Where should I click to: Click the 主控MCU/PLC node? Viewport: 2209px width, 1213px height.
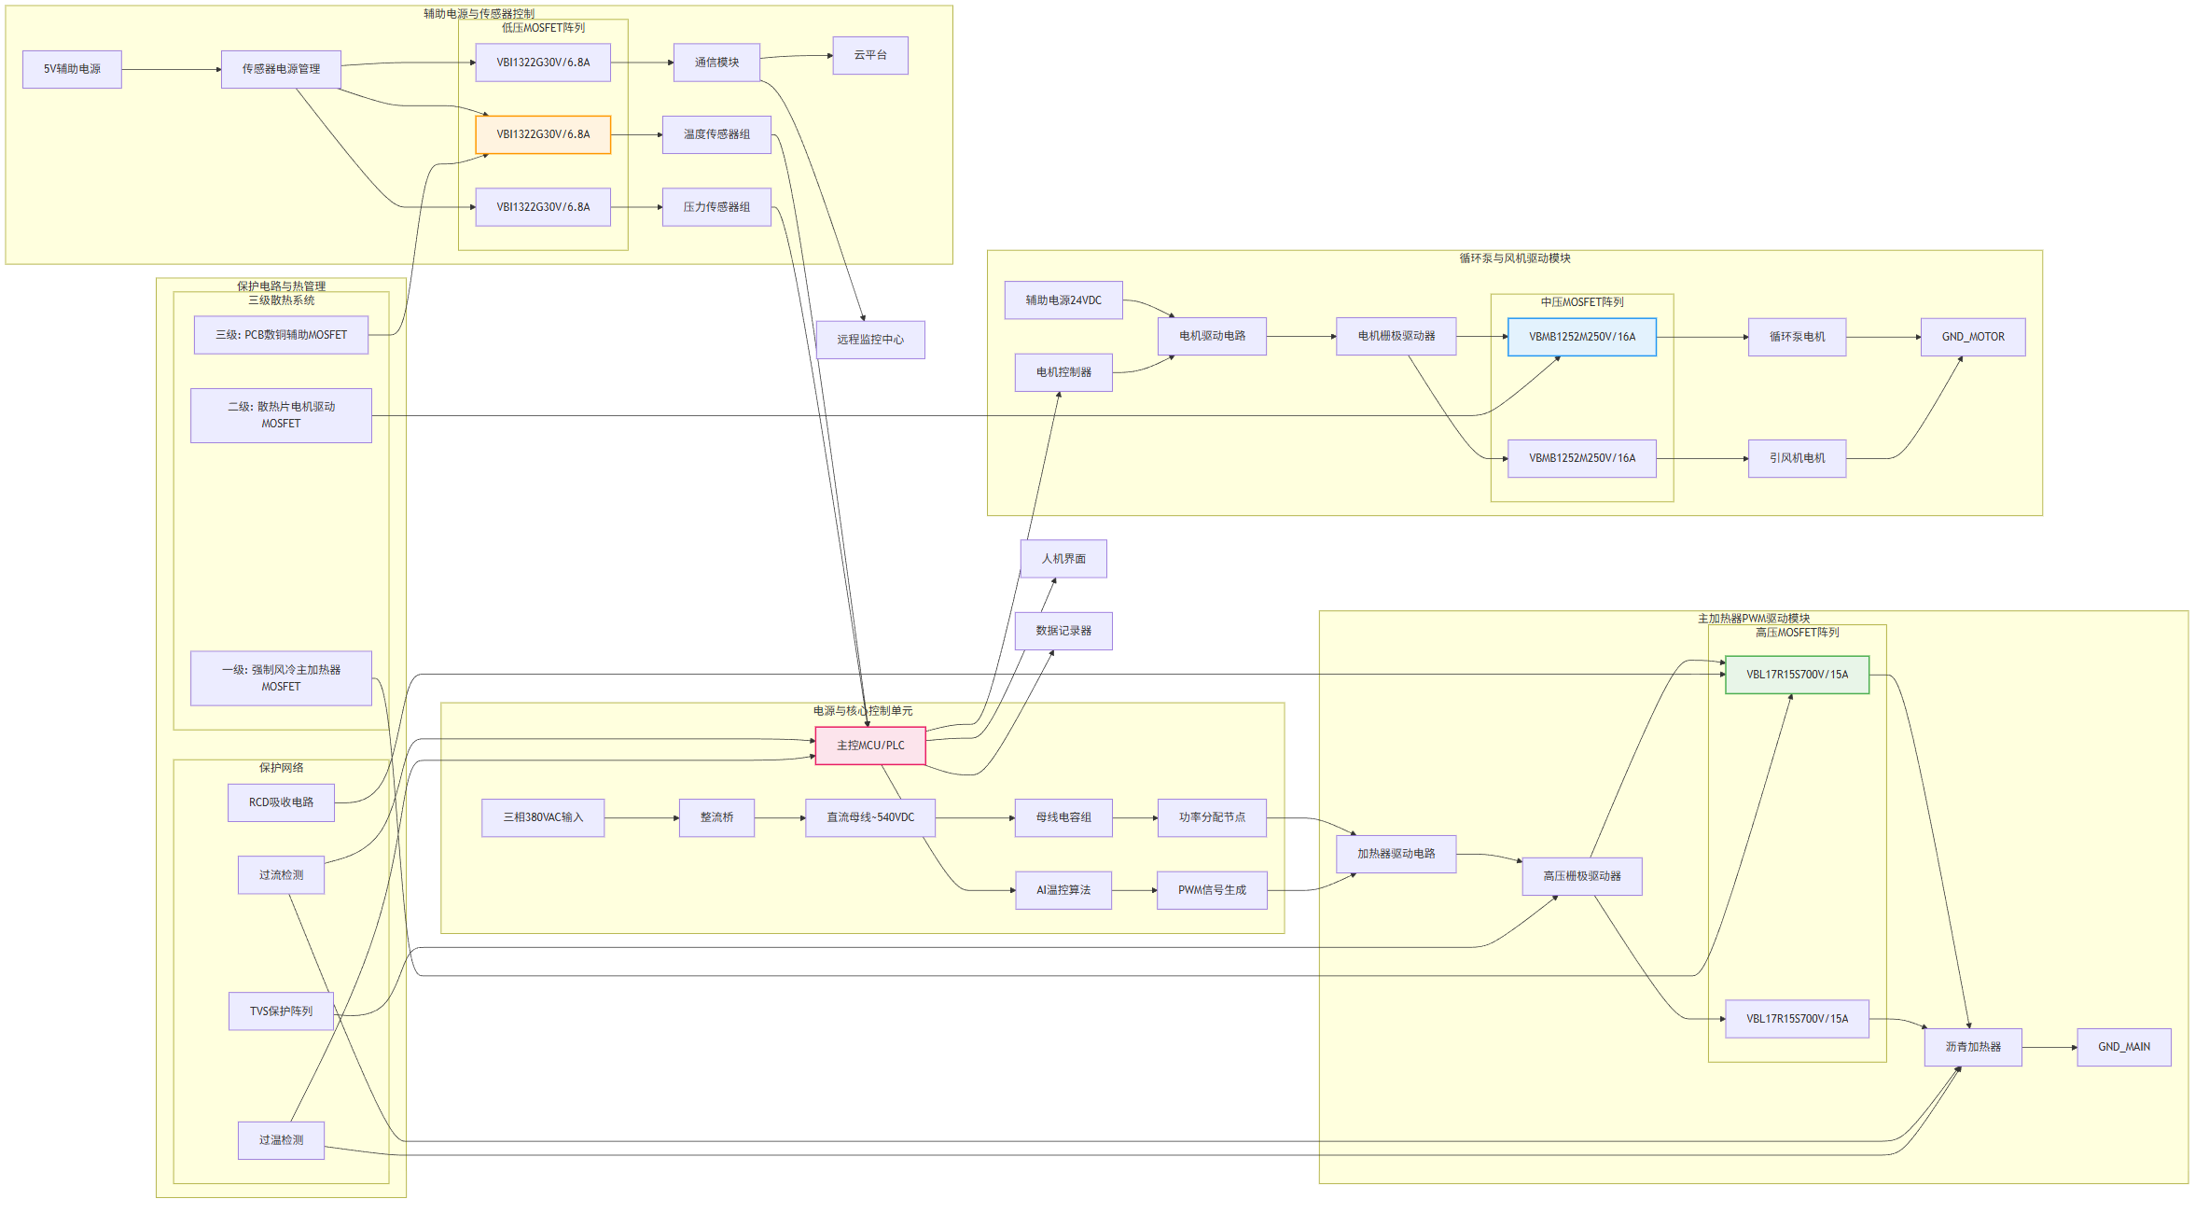coord(869,746)
